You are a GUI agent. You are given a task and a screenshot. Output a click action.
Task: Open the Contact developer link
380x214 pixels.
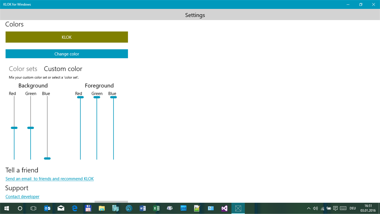point(22,197)
